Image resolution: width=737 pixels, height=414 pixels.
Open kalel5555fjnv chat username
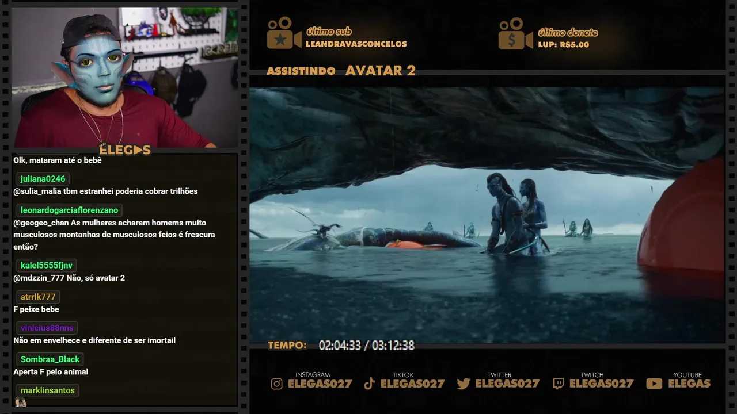[x=47, y=266]
